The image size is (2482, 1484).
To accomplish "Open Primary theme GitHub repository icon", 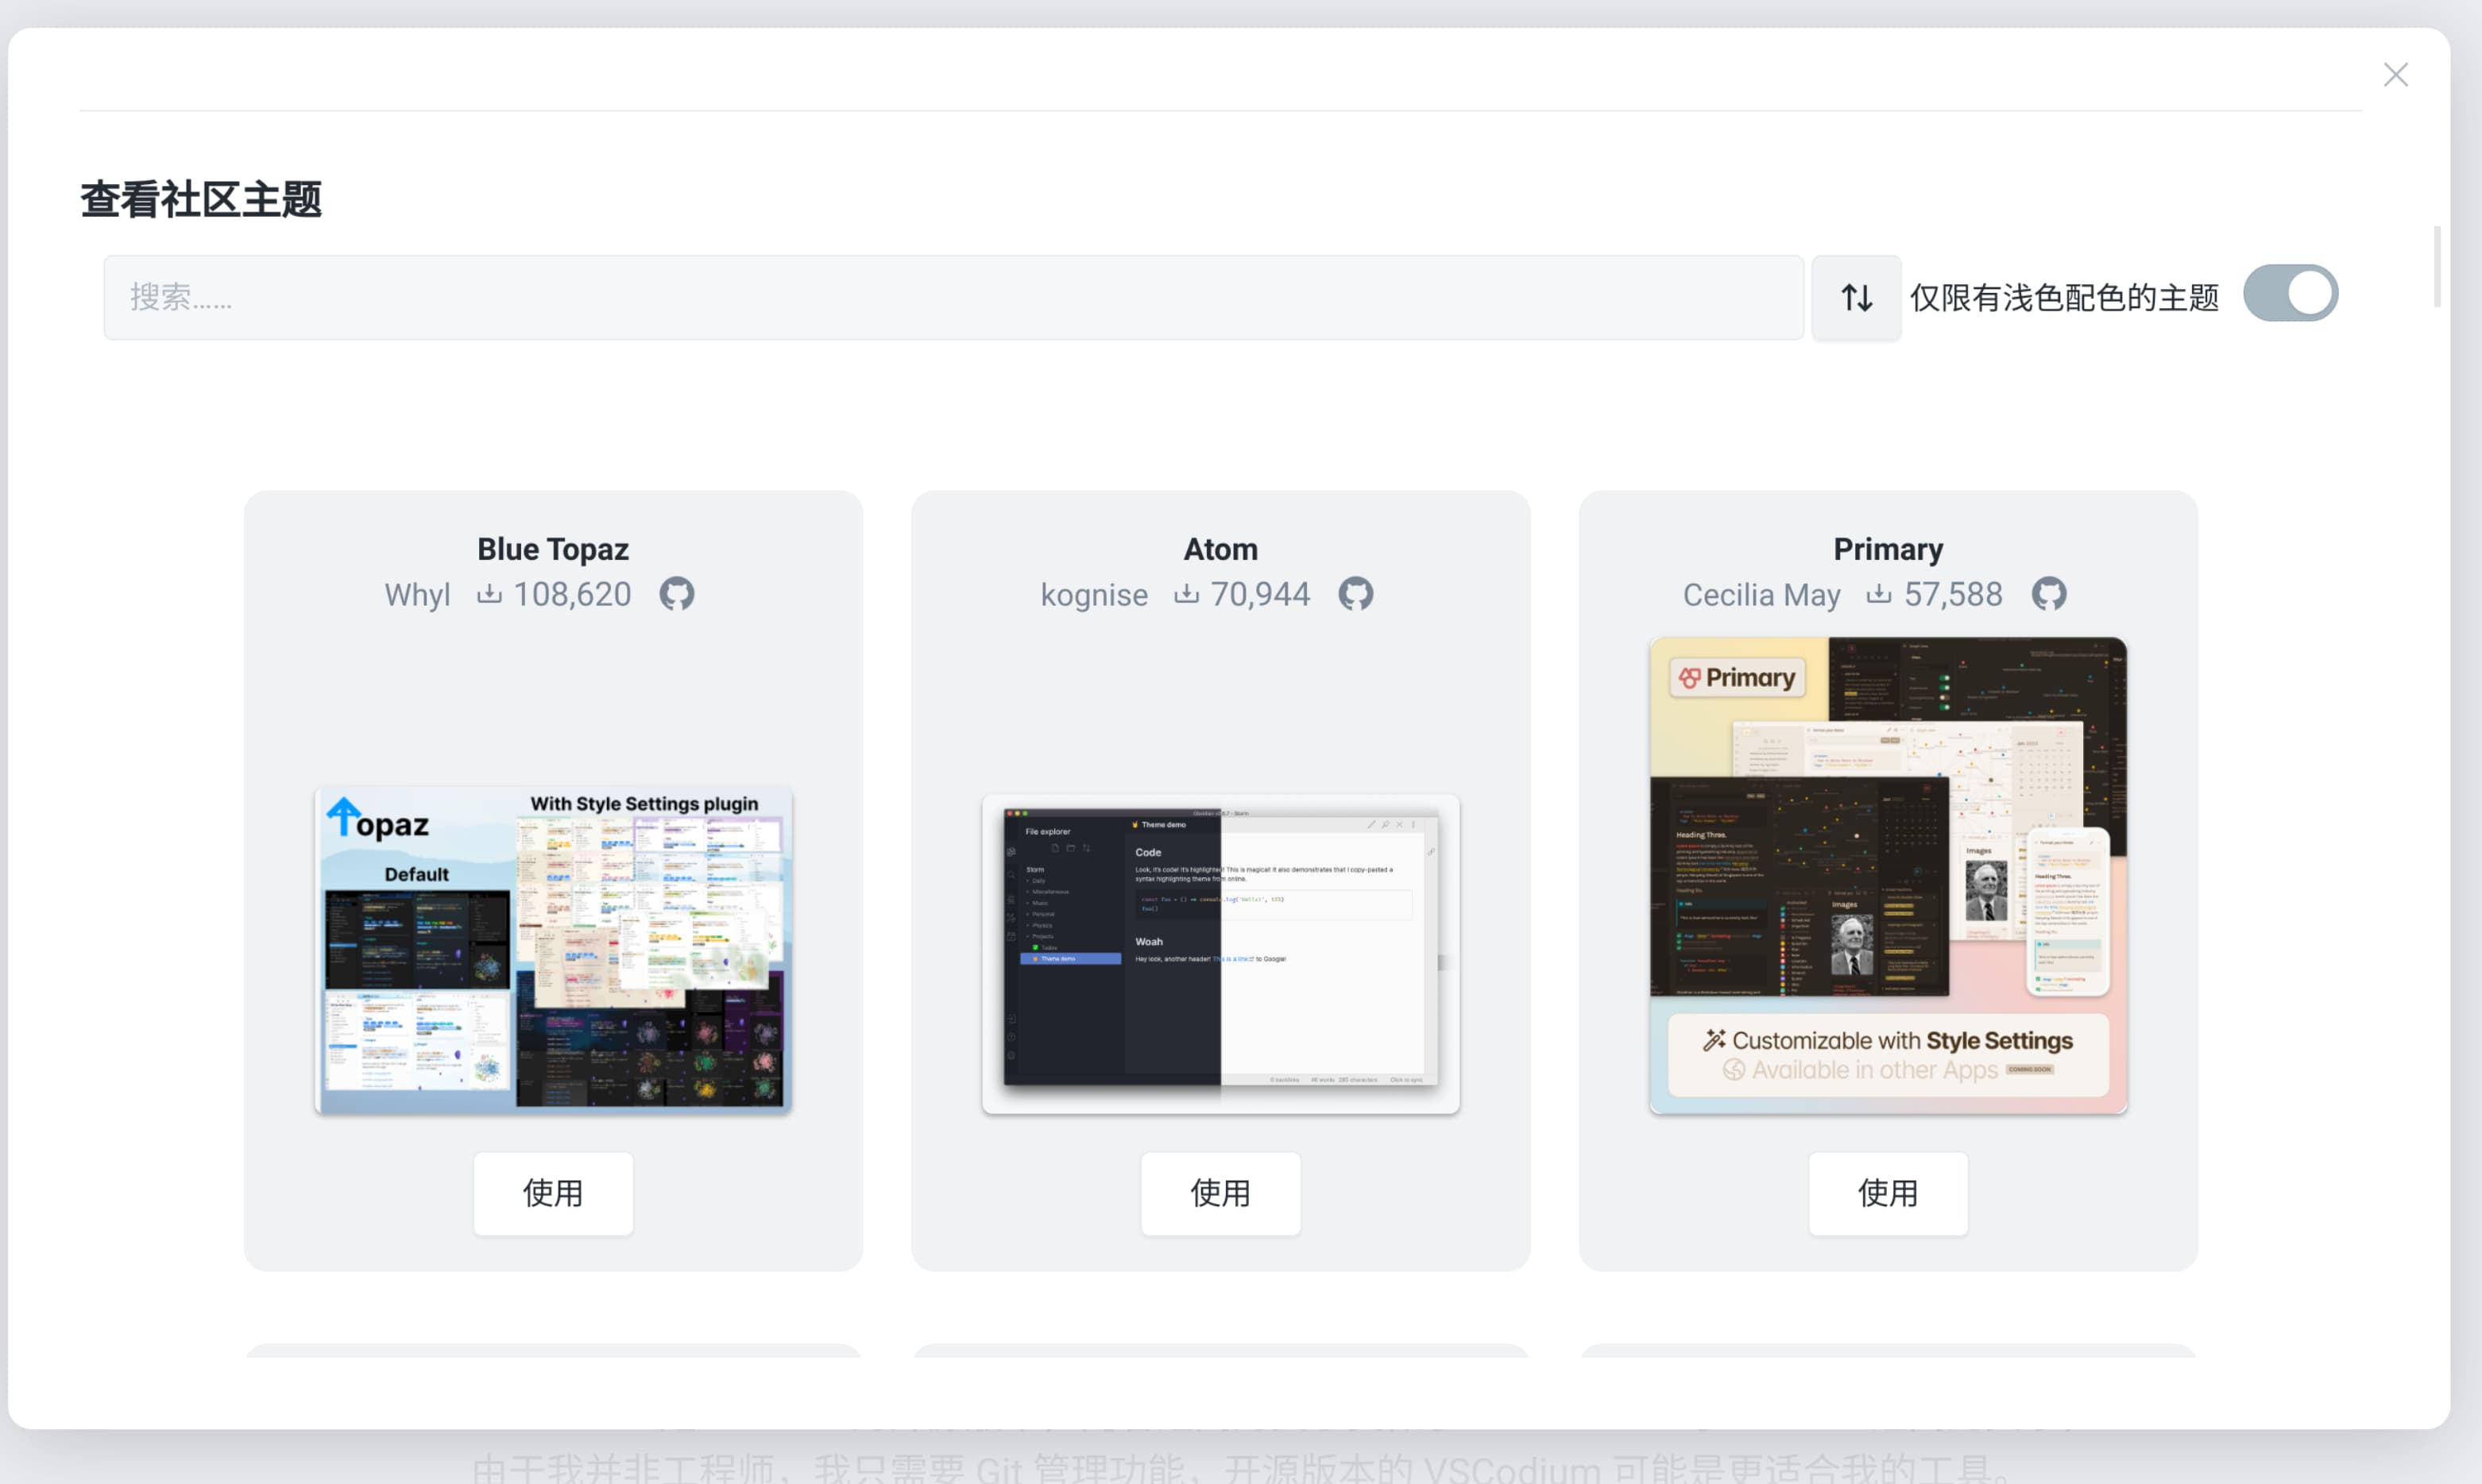I will tap(2049, 594).
